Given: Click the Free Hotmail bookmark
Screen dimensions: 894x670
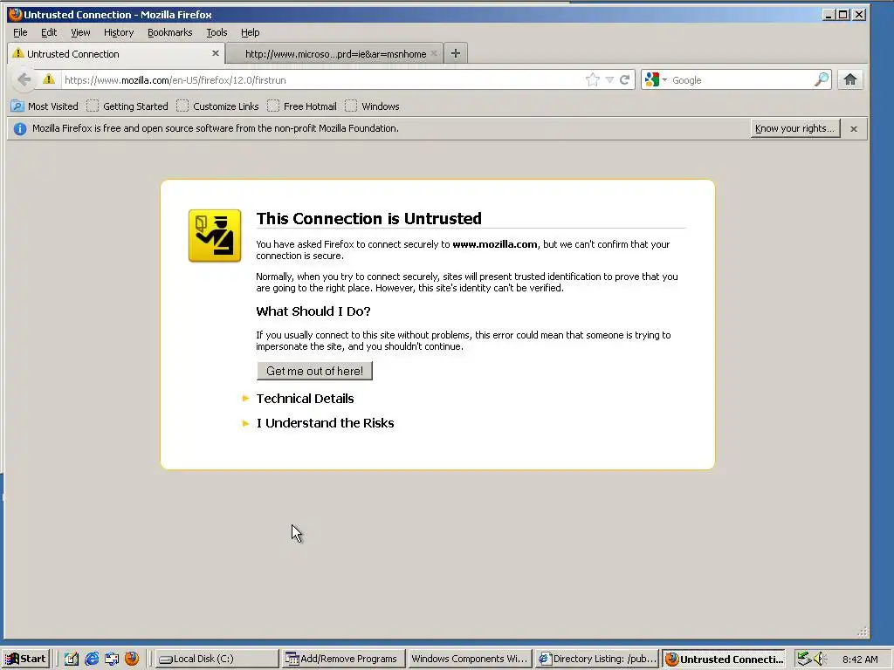Looking at the screenshot, I should click(302, 106).
